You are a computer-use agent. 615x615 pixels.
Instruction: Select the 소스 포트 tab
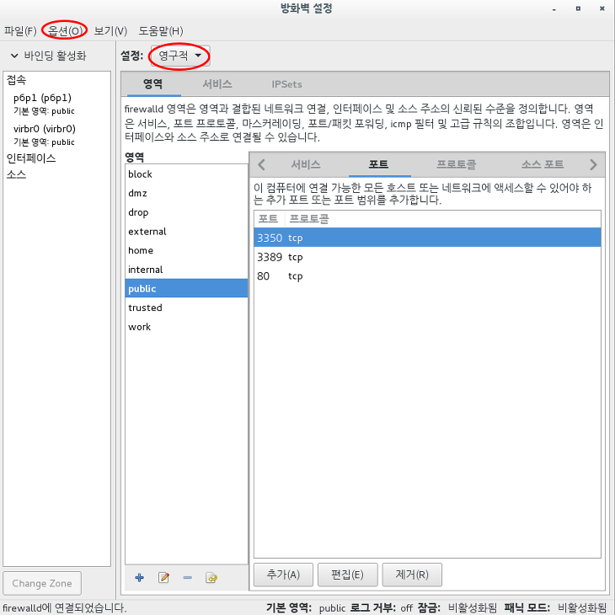[543, 164]
